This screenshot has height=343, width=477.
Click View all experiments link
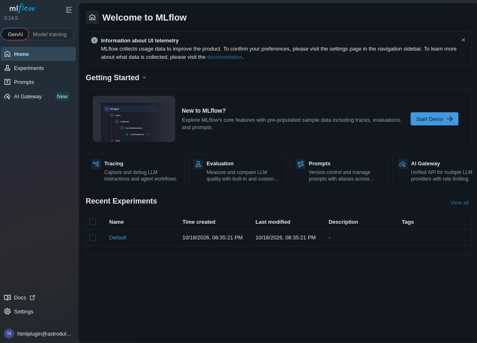[459, 203]
